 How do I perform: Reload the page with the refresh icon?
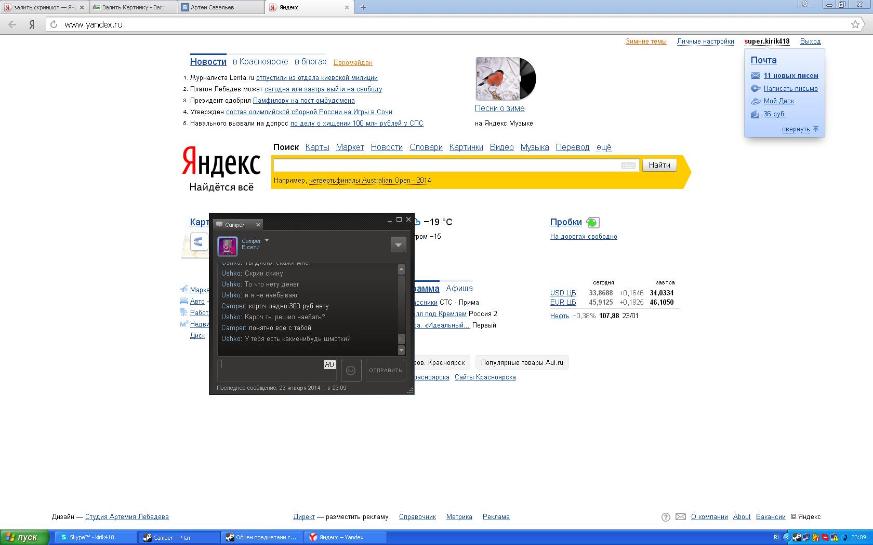pyautogui.click(x=54, y=24)
